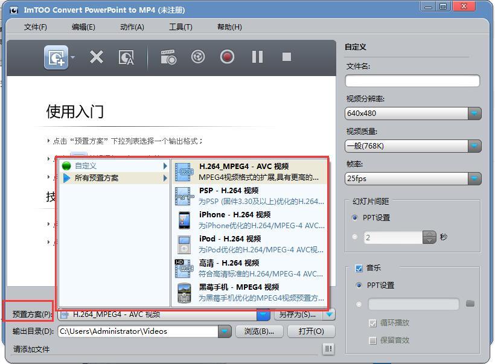This screenshot has width=495, height=364.
Task: Choose 高清 - H.264 视频 preset
Action: point(249,269)
